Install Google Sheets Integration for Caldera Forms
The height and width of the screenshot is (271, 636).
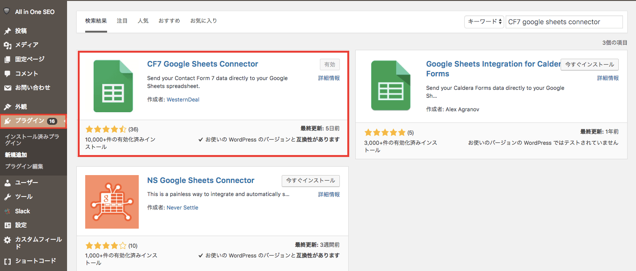589,64
